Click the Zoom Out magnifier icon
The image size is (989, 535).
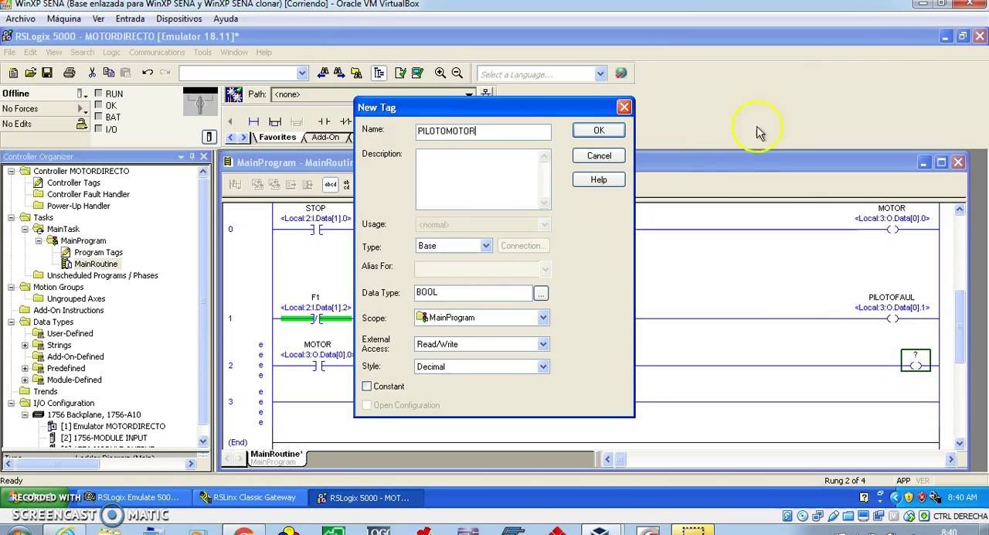457,73
